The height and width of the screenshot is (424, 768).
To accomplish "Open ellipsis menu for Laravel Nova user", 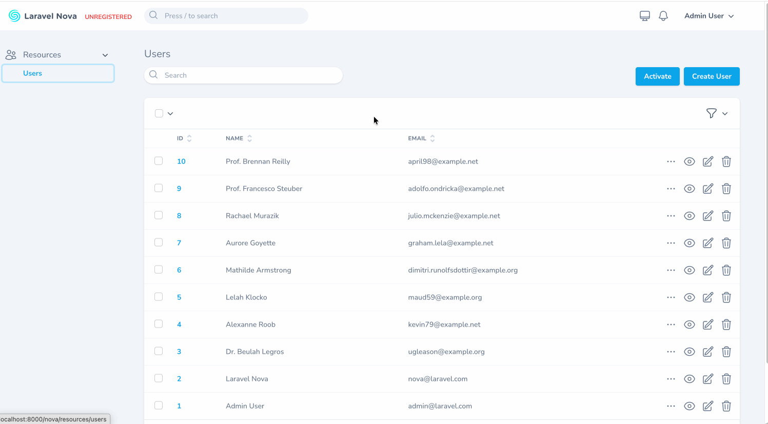I will click(x=671, y=379).
